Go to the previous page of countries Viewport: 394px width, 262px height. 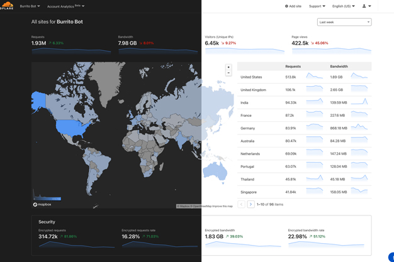click(241, 204)
